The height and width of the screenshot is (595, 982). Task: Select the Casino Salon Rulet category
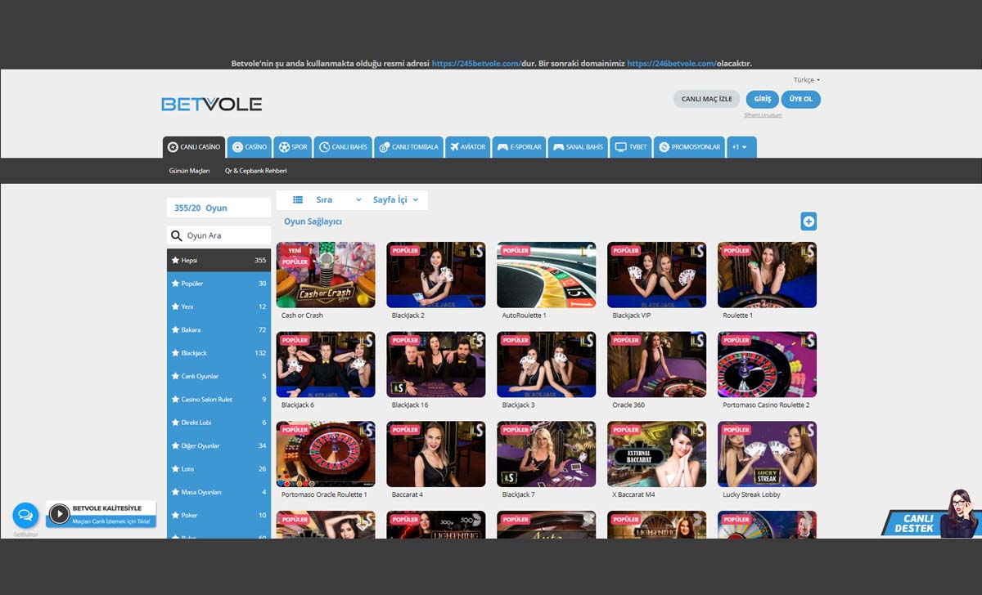tap(218, 399)
